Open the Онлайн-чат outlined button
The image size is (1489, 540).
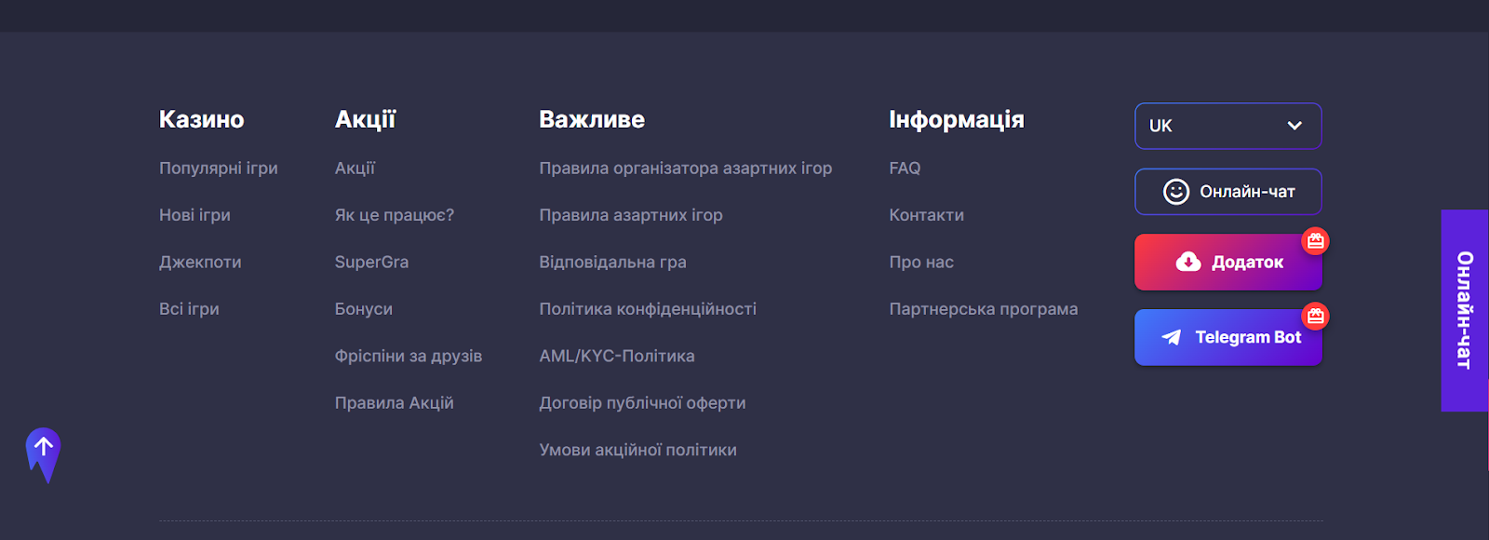pyautogui.click(x=1228, y=192)
